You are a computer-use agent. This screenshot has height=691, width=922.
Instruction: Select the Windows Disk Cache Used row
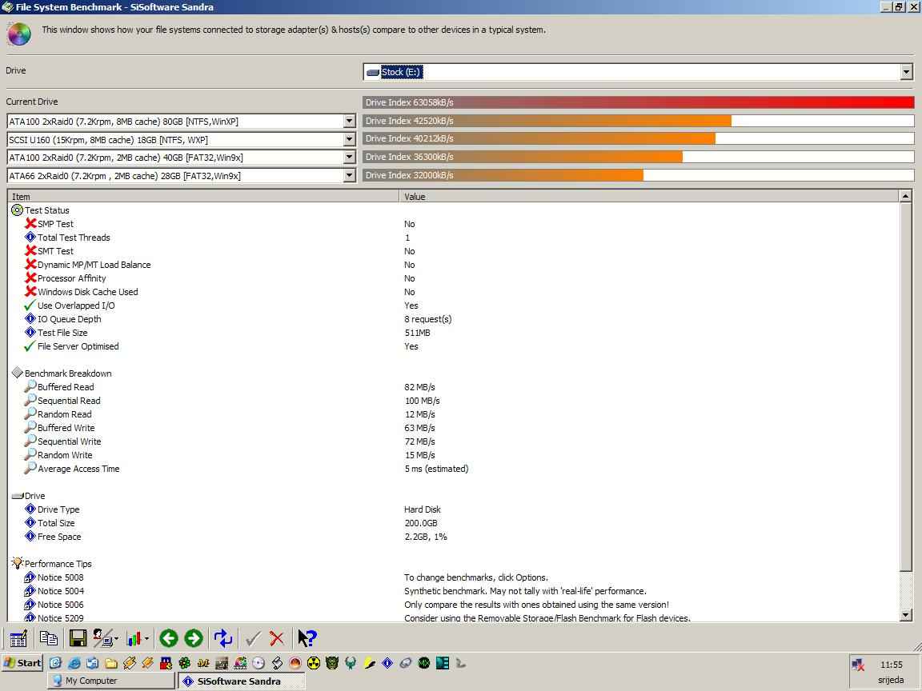coord(87,292)
